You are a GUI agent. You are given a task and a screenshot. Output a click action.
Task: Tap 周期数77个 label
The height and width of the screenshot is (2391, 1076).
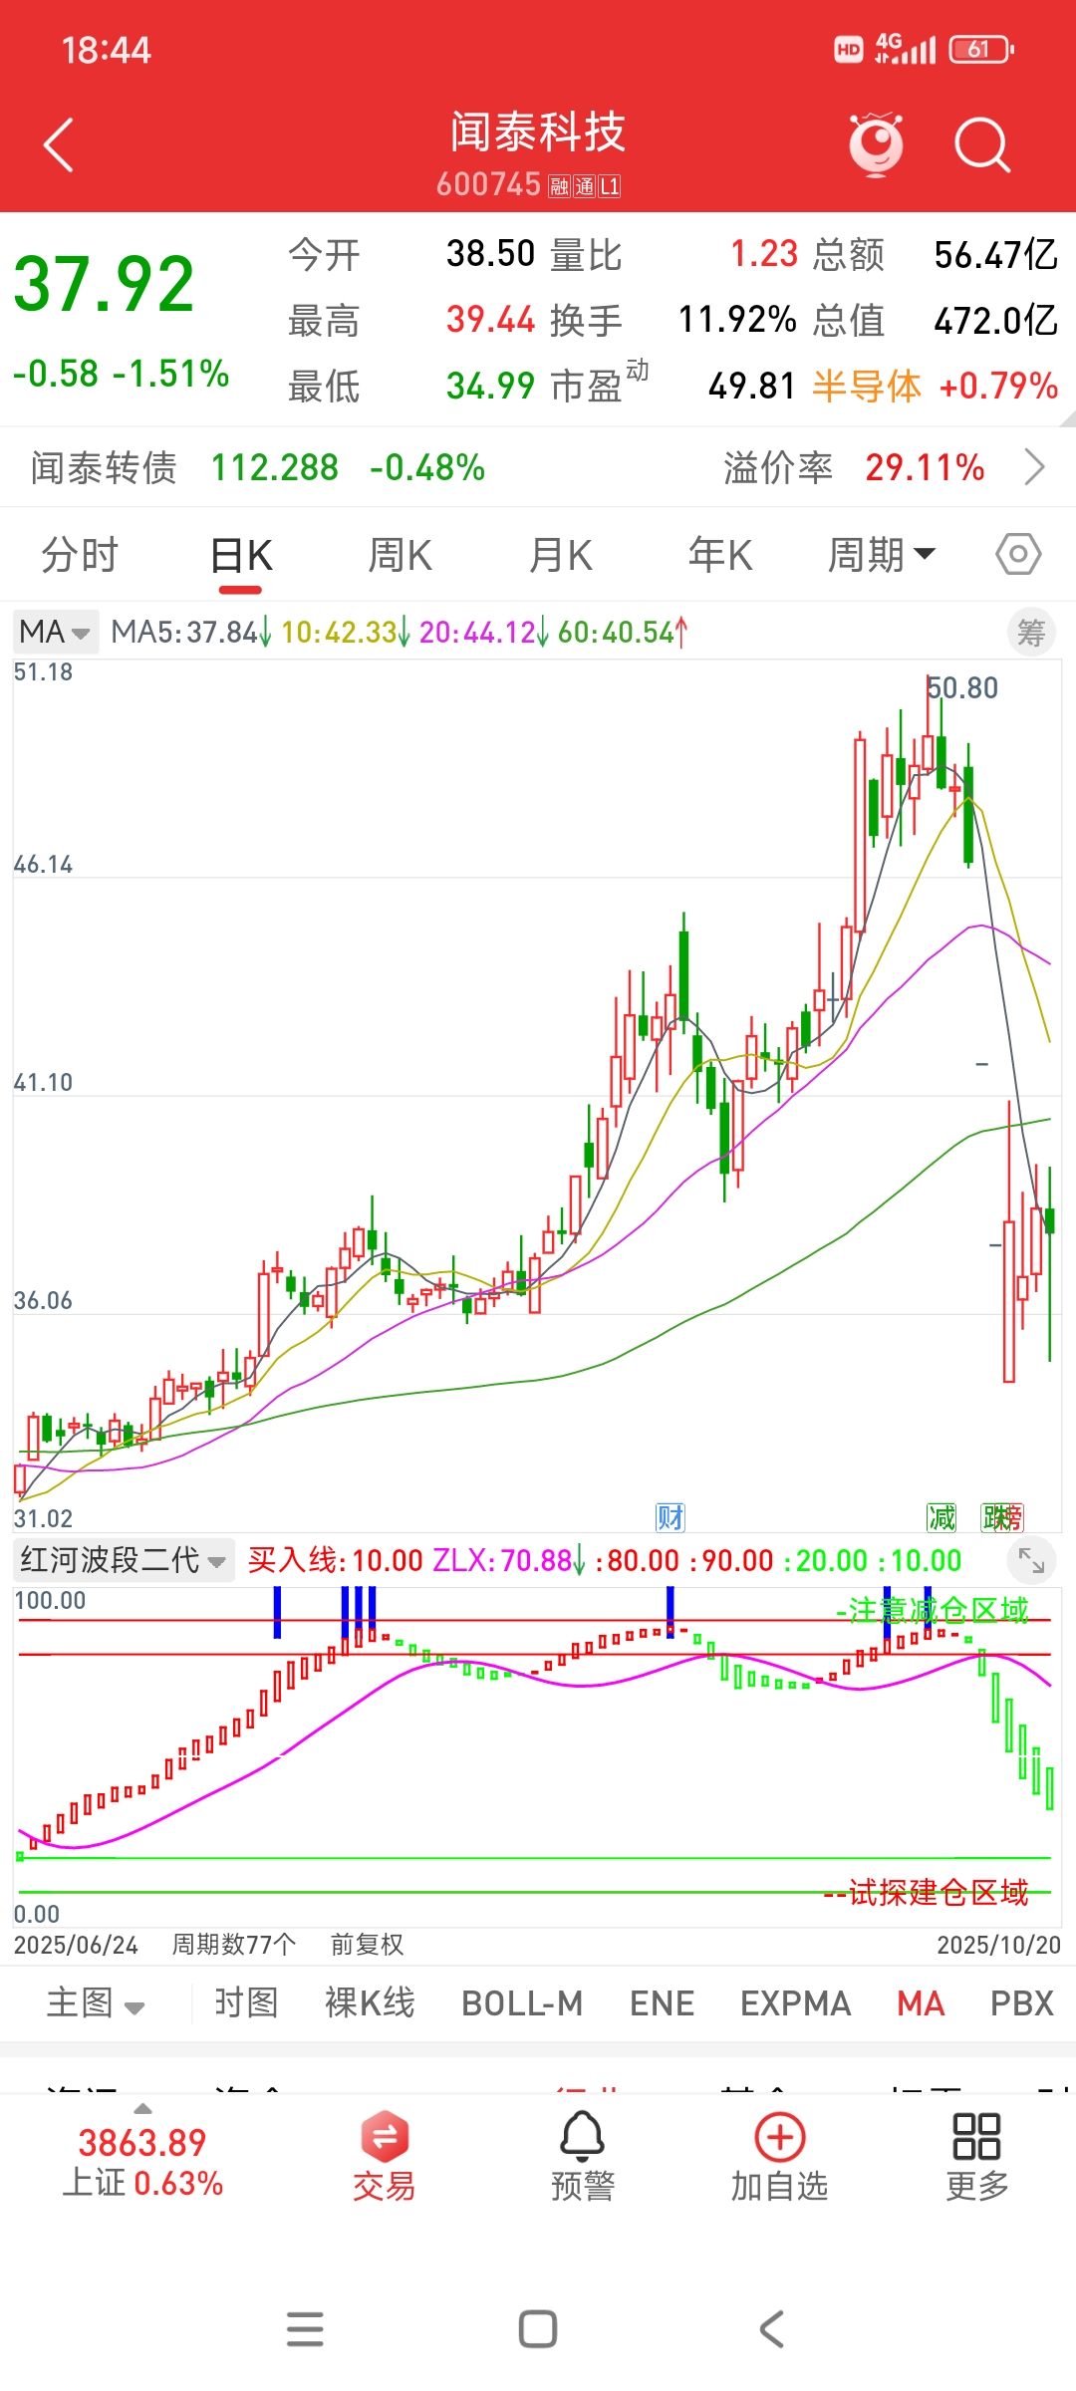(x=233, y=1944)
